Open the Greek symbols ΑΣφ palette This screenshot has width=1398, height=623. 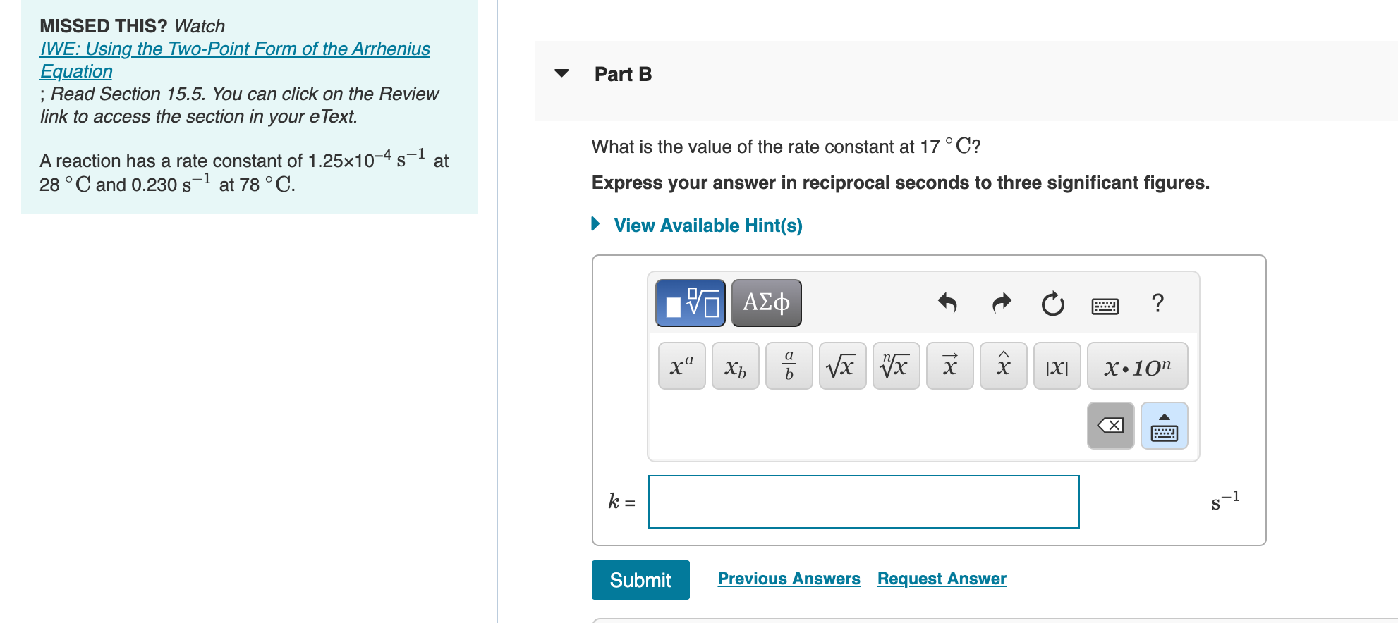point(766,302)
